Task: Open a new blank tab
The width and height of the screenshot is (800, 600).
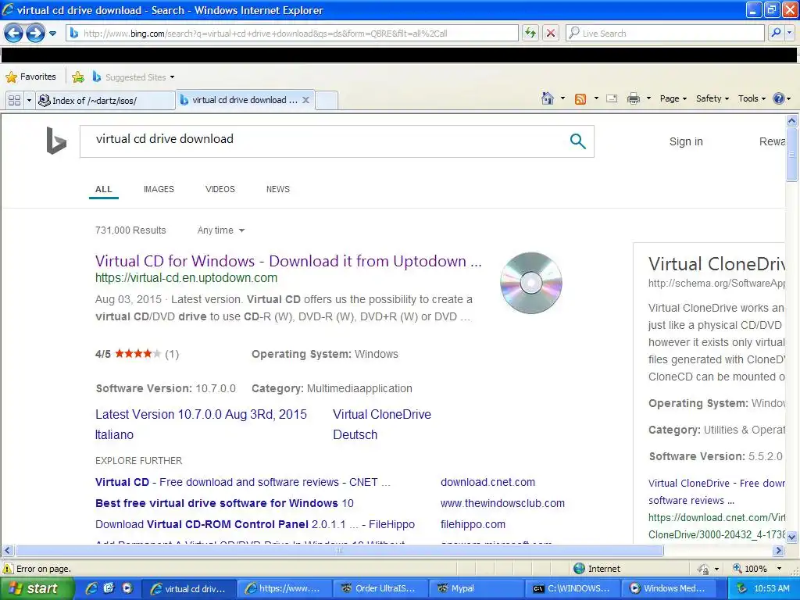Action: tap(327, 100)
